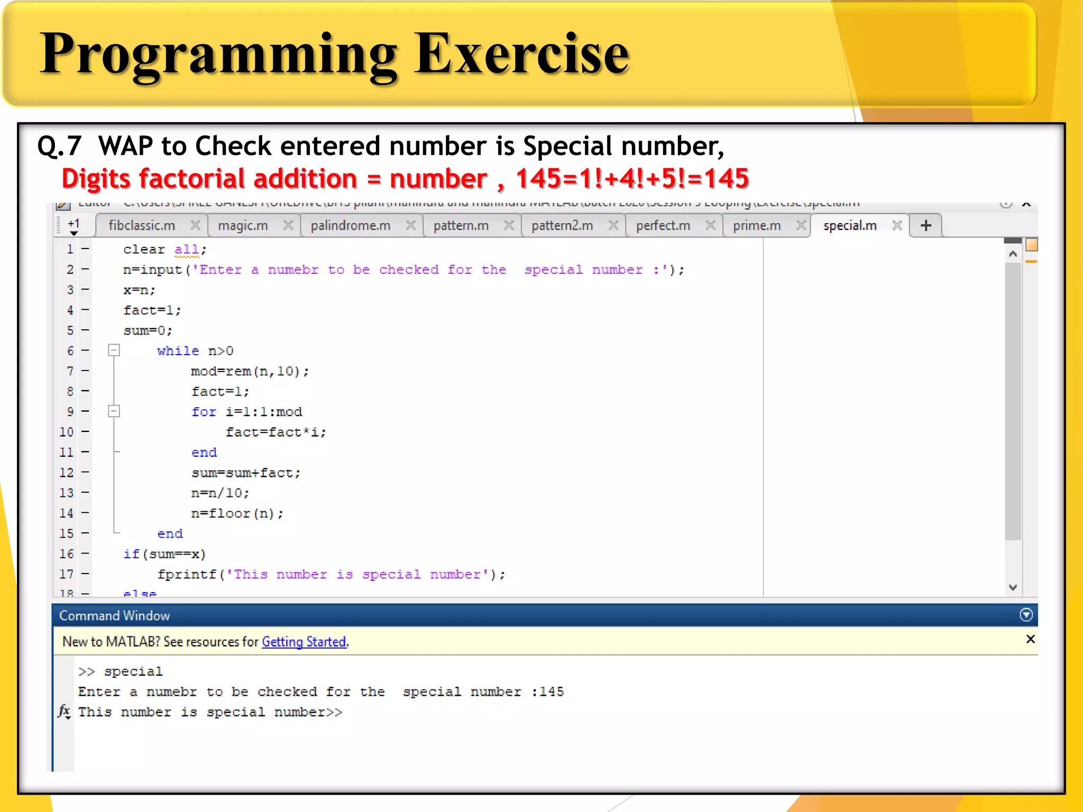Viewport: 1083px width, 812px height.
Task: Switch to the magic.m tab
Action: (243, 226)
